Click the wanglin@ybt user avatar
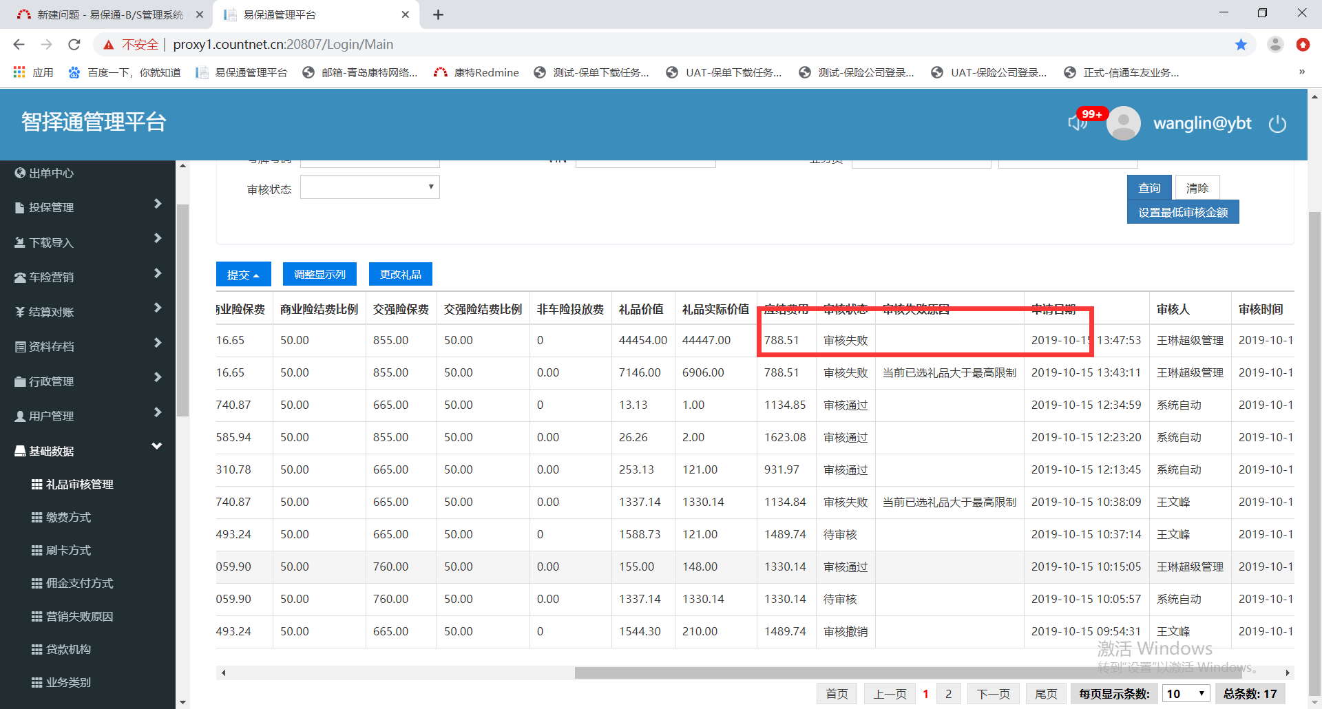Image resolution: width=1322 pixels, height=709 pixels. click(1123, 123)
